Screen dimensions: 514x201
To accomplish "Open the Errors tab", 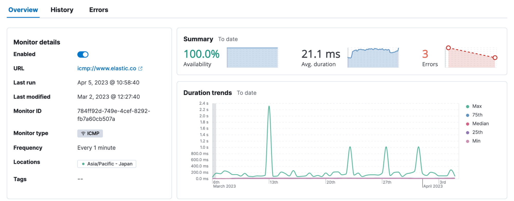I will coord(98,10).
